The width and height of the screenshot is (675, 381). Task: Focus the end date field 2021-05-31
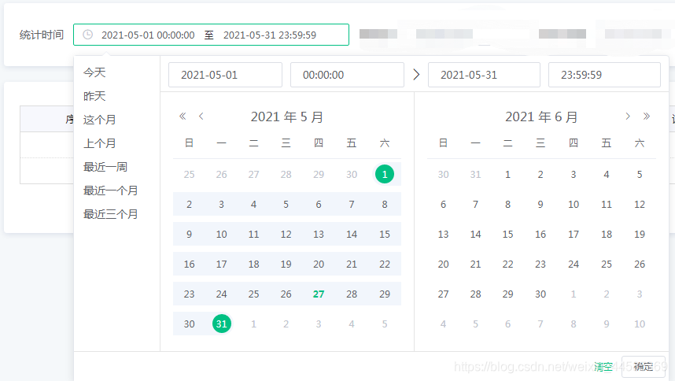[x=484, y=75]
